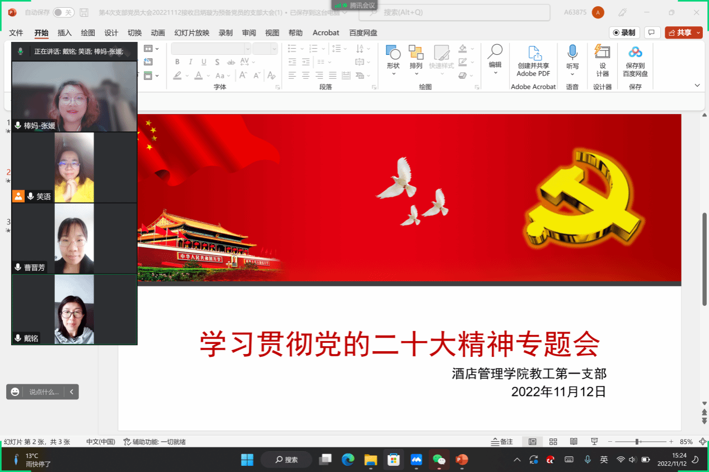The image size is (709, 472).
Task: Click the 说点什么 chat input box
Action: [x=44, y=392]
